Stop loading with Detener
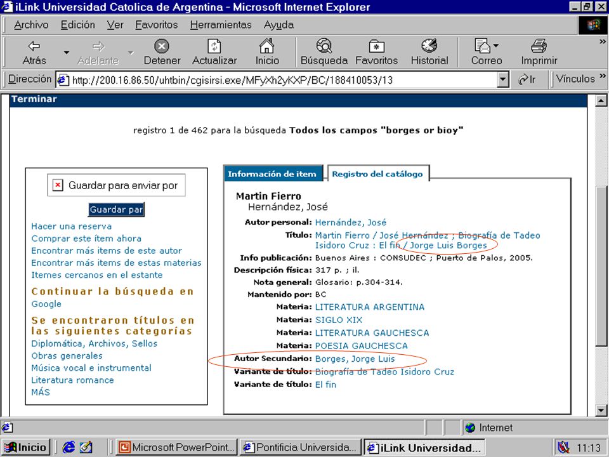 pos(162,52)
